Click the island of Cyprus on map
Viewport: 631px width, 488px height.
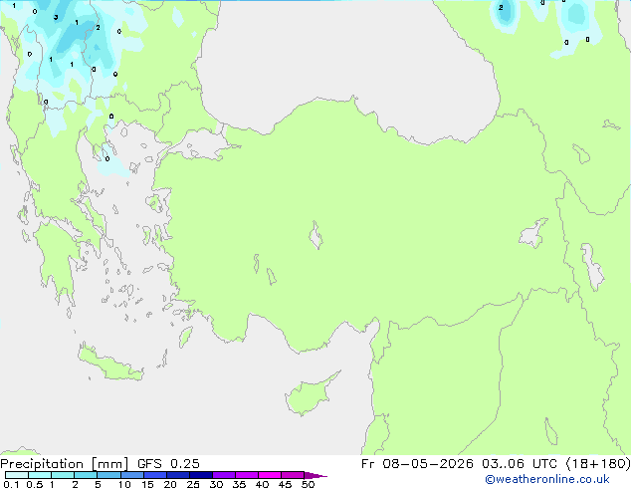pos(310,394)
